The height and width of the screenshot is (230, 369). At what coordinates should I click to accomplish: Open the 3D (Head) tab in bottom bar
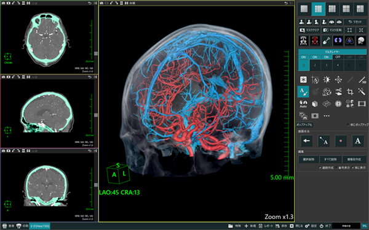pyautogui.click(x=39, y=226)
